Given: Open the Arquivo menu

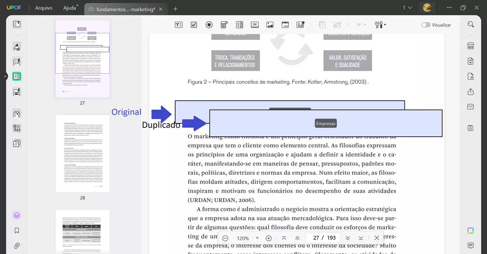Looking at the screenshot, I should point(43,7).
